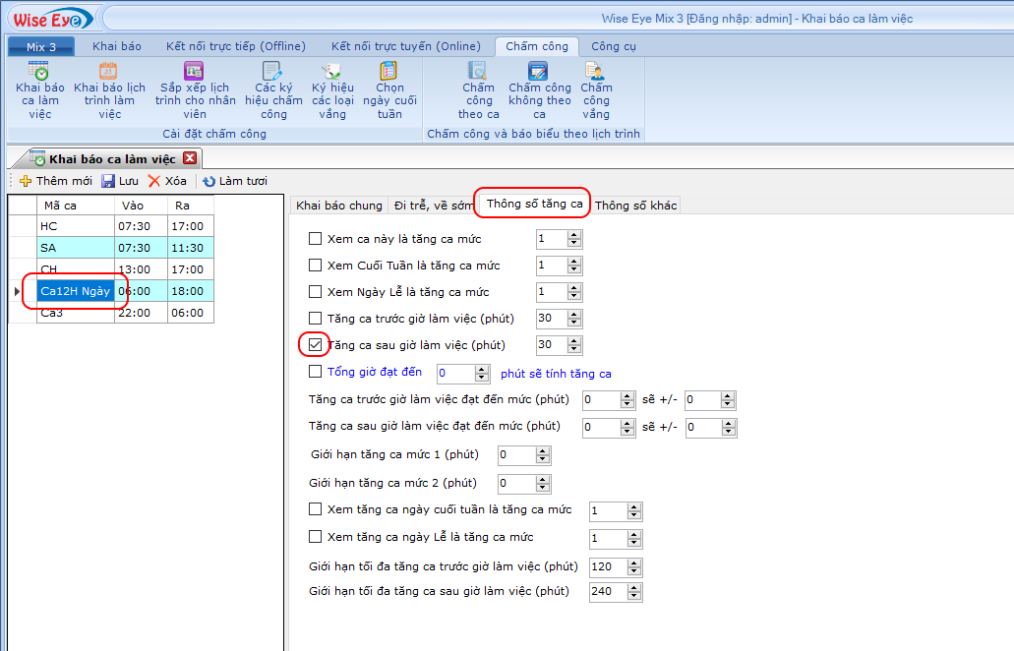Click Lưu to save the shift
Screen dimensions: 1014x651
(119, 181)
